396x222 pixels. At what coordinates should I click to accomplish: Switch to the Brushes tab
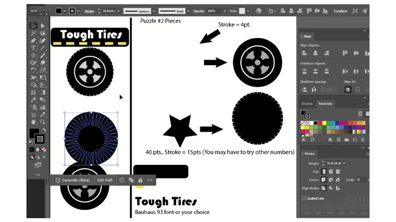click(x=307, y=104)
